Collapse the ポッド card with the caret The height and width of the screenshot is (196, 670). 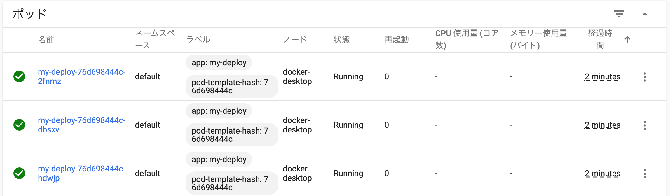point(645,14)
